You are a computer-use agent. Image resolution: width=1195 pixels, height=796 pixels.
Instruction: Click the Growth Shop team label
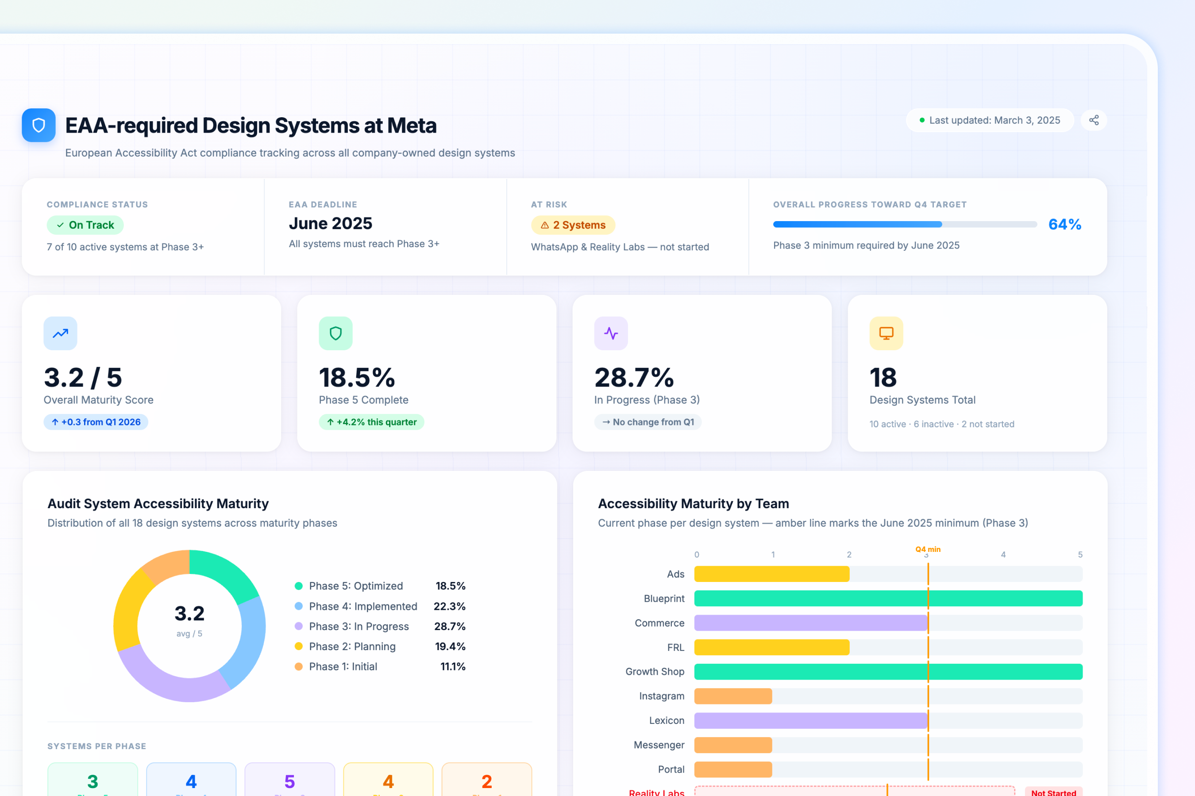(655, 672)
